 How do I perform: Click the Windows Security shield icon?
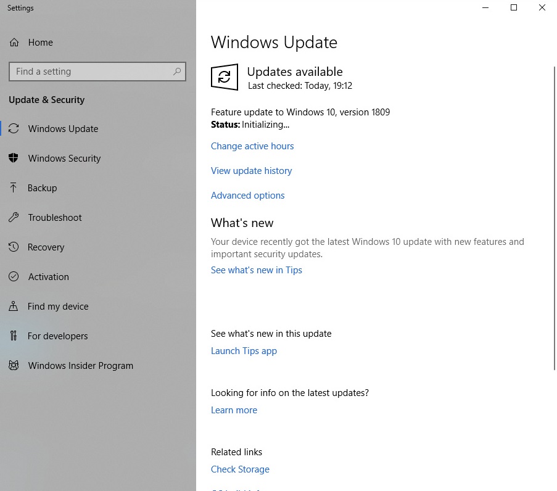[x=14, y=159]
